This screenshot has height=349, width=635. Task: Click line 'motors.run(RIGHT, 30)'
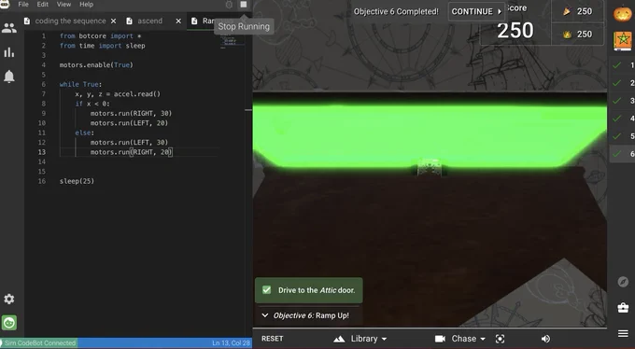[131, 113]
